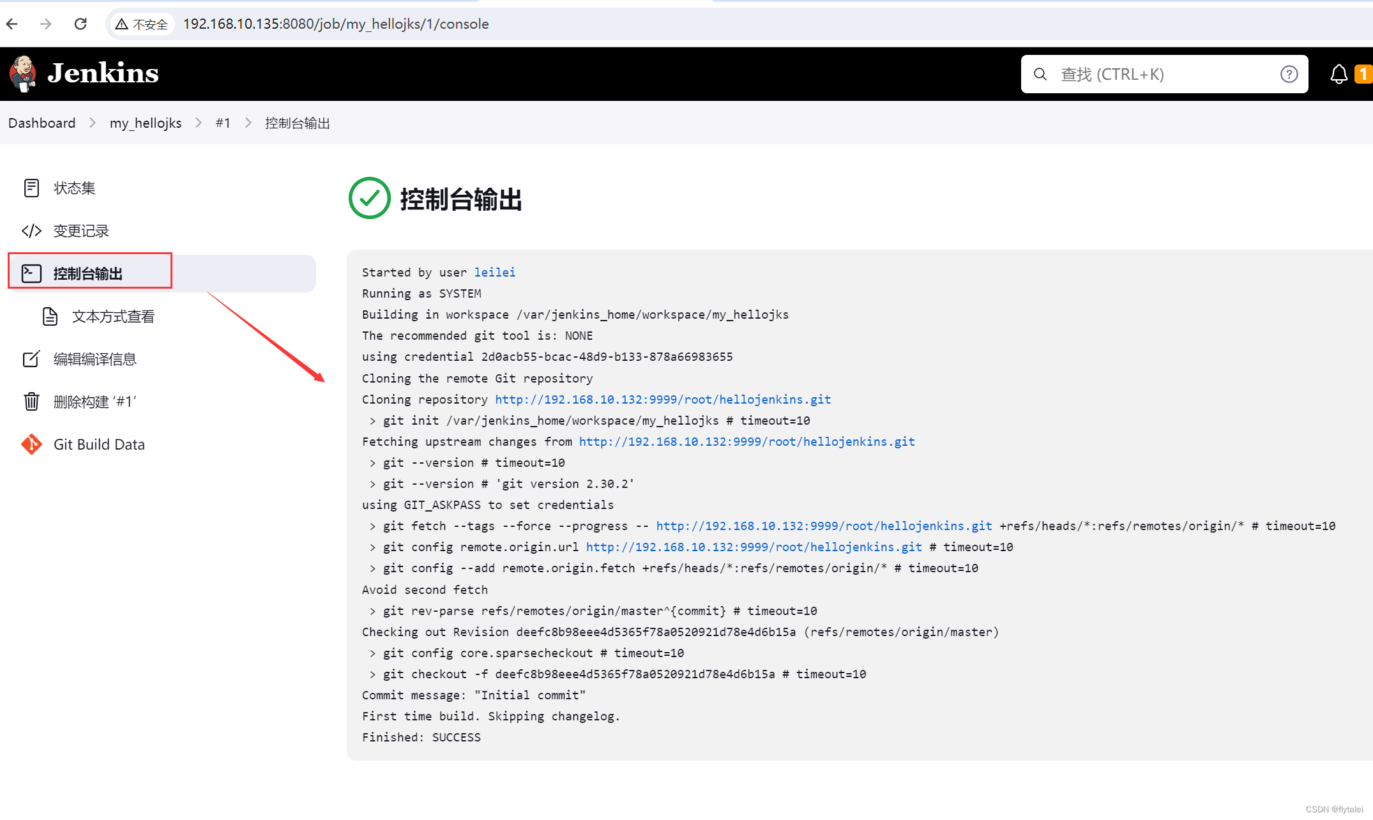Open 编辑编译信息 in the sidebar
The width and height of the screenshot is (1373, 820).
point(162,359)
